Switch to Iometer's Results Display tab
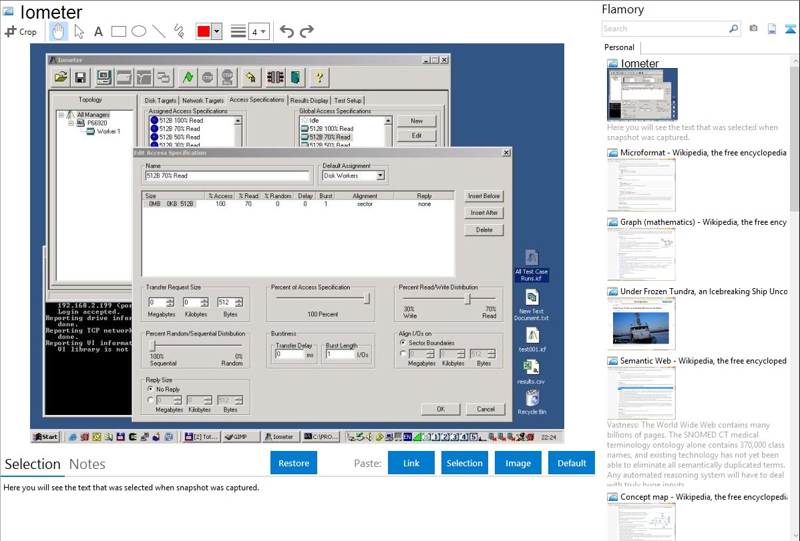 tap(309, 101)
